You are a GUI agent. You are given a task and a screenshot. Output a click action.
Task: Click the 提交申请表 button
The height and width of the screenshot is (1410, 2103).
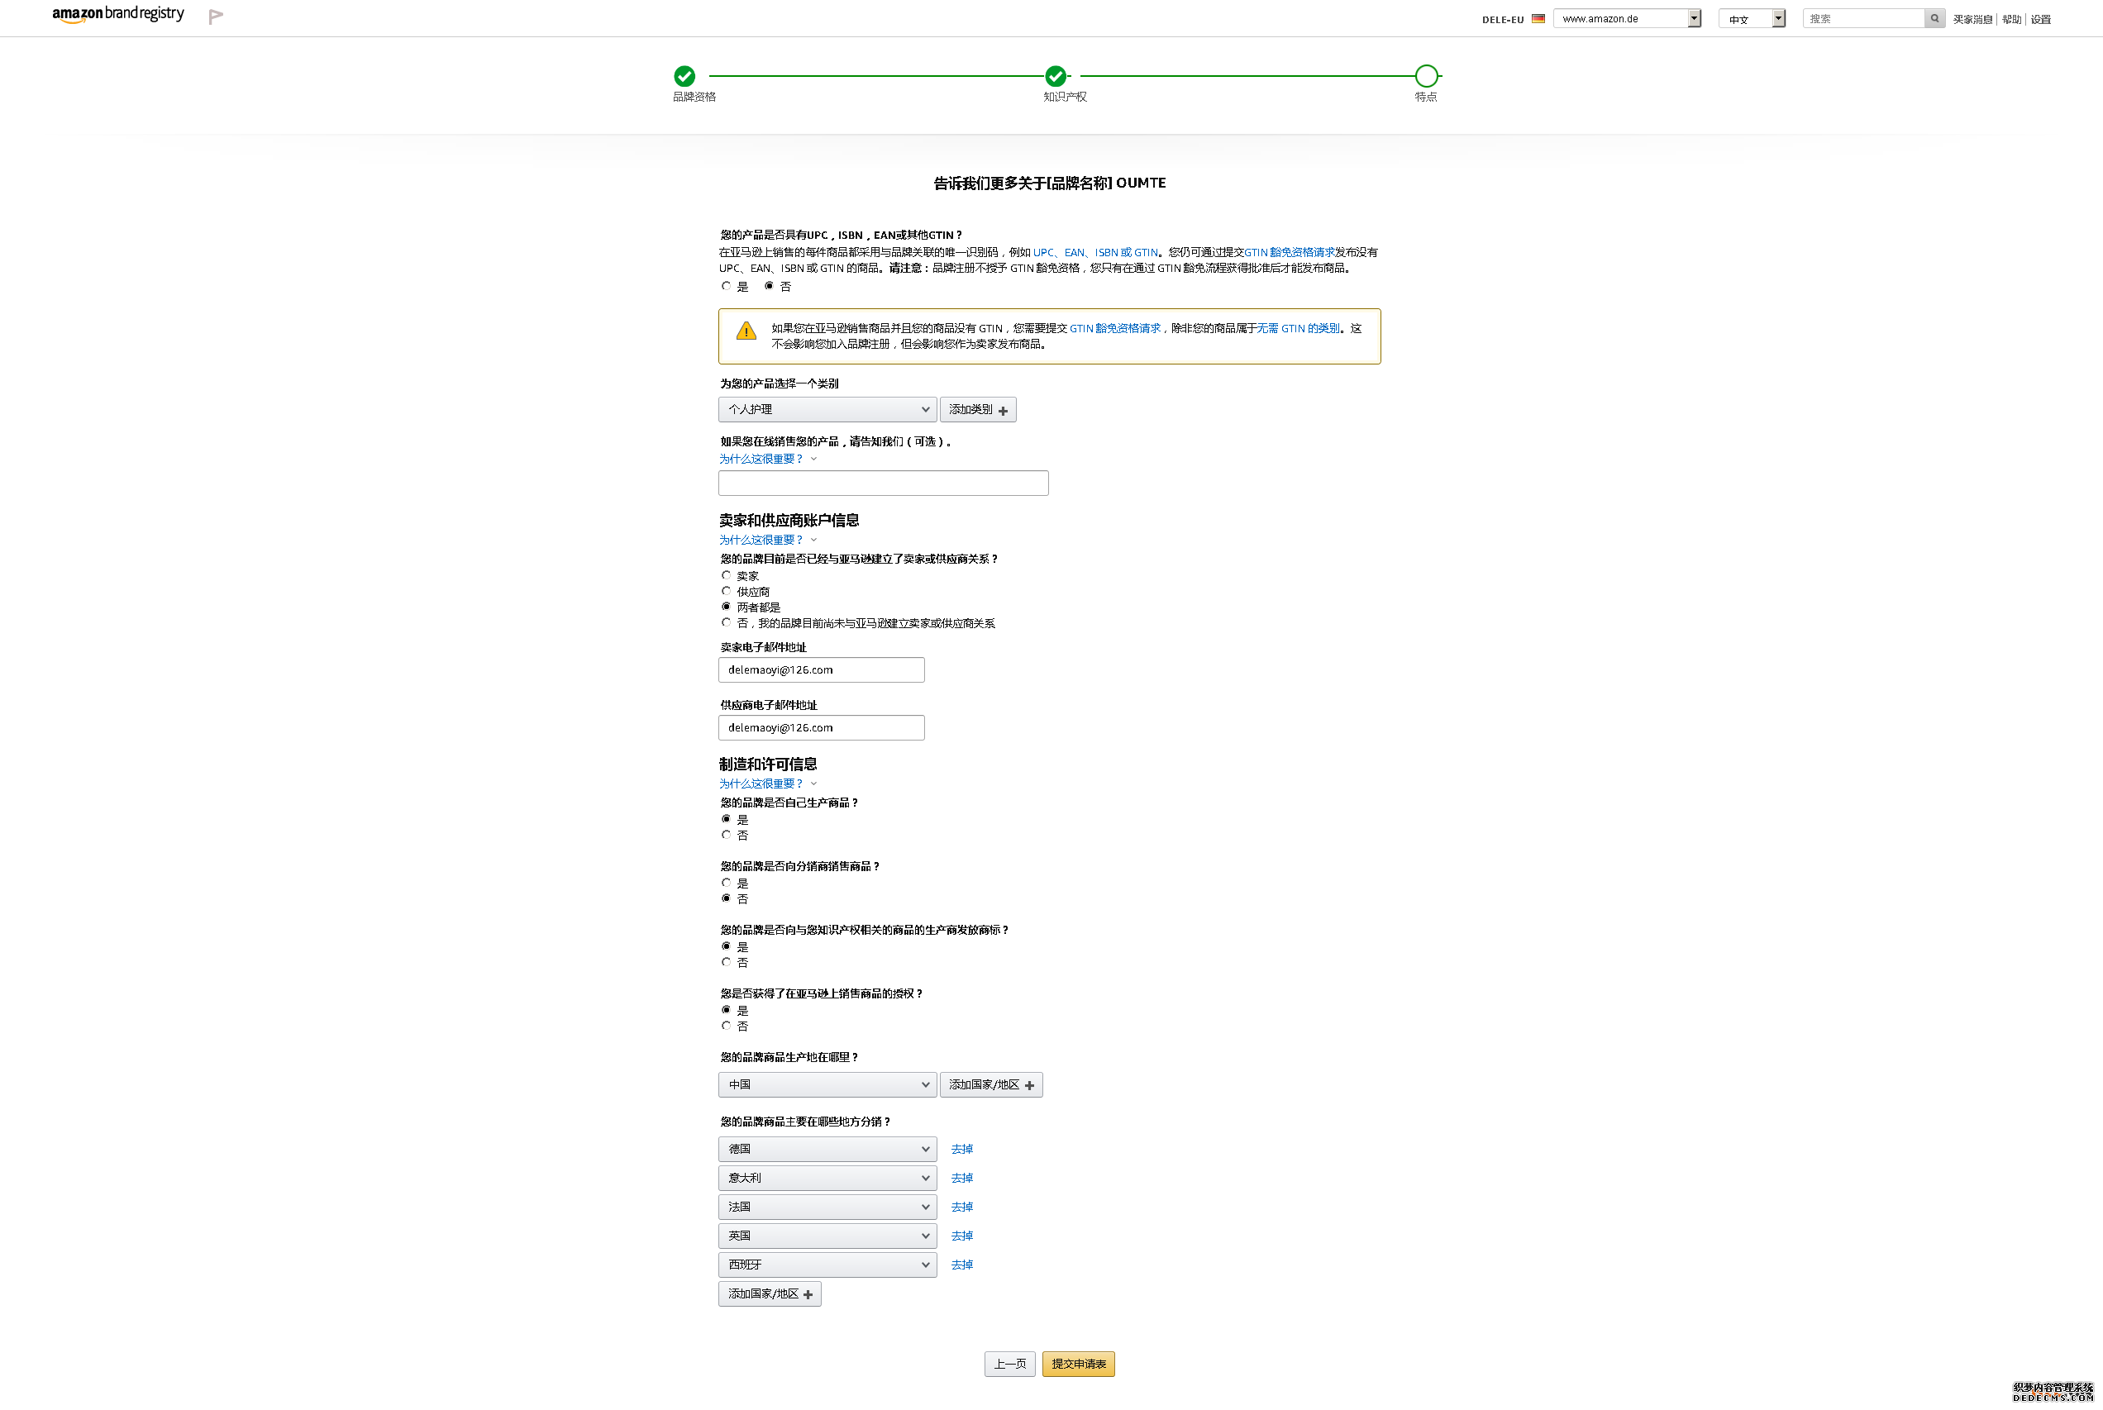(1079, 1365)
